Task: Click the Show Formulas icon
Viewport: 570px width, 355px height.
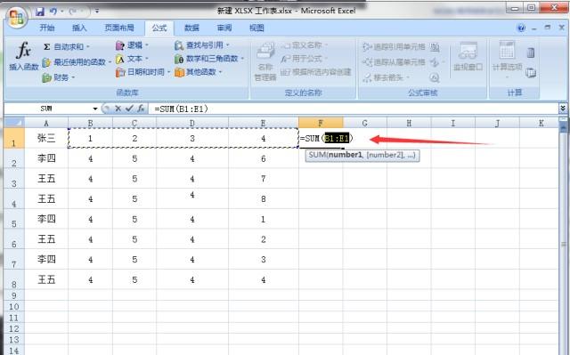Action: click(x=435, y=47)
